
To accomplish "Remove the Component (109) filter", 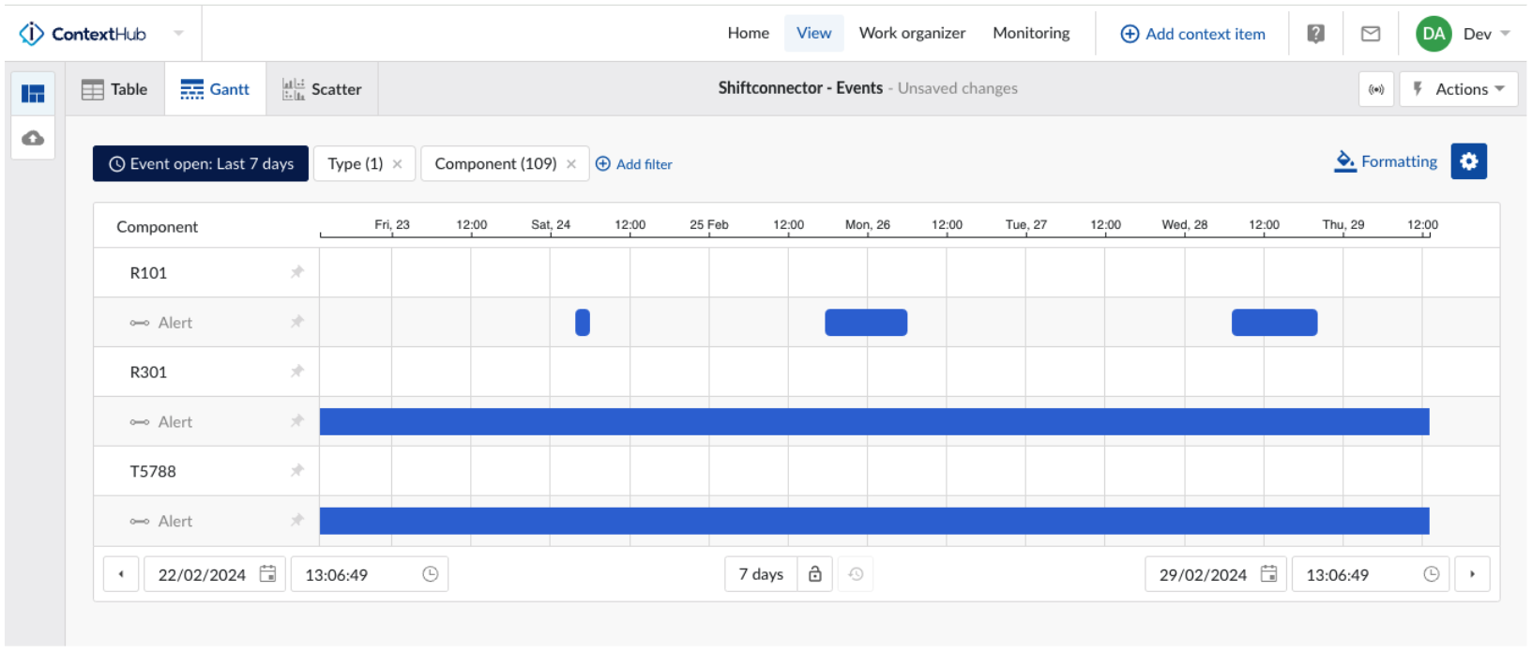I will (571, 164).
